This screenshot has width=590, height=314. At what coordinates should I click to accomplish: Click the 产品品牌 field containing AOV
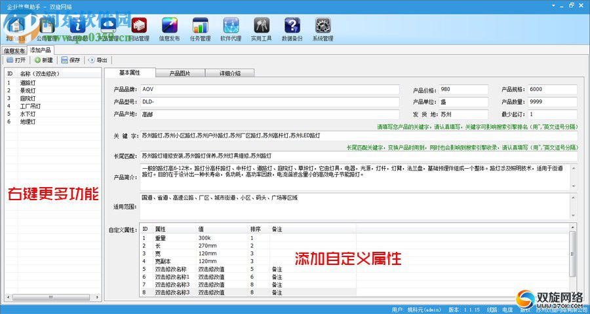(269, 90)
